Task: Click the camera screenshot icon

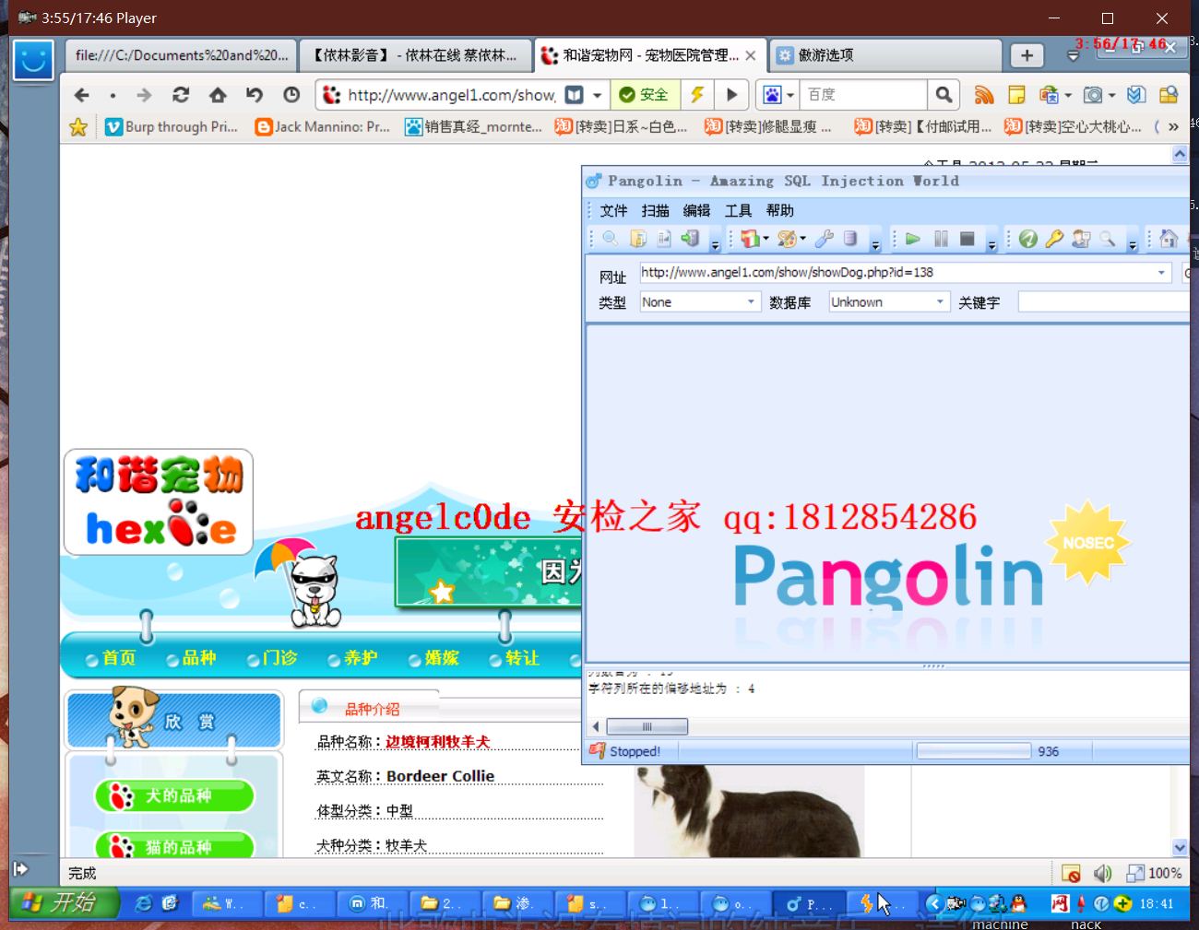Action: tap(1093, 95)
